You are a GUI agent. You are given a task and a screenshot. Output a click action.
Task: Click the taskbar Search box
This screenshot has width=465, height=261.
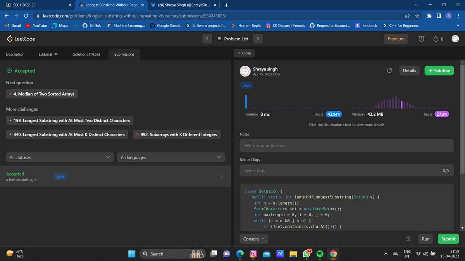pyautogui.click(x=172, y=254)
